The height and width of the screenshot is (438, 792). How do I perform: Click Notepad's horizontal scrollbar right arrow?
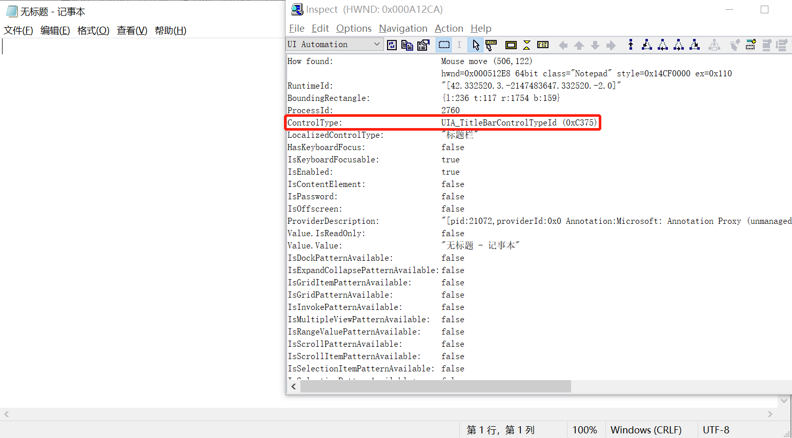[x=770, y=414]
